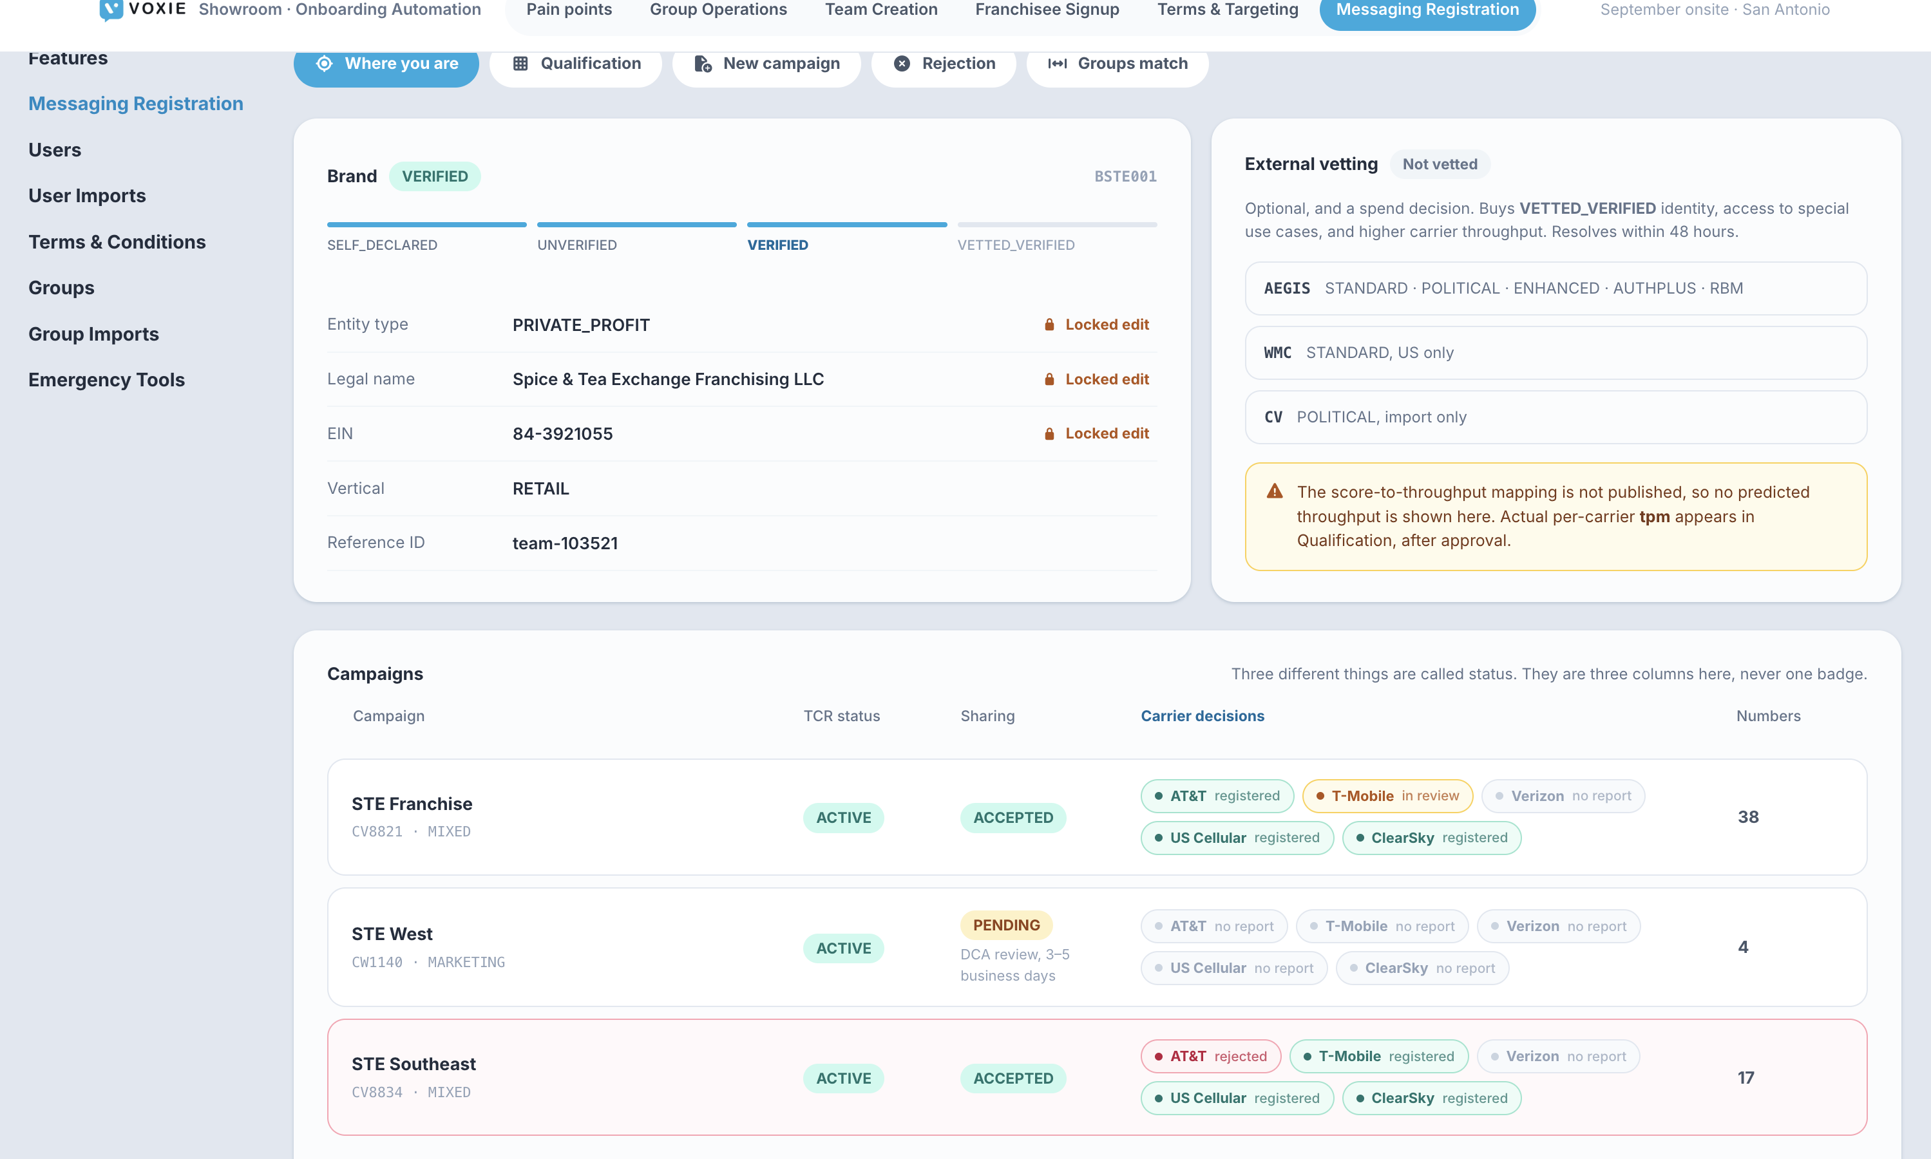This screenshot has width=1931, height=1159.
Task: Open the STE West campaign row
Action: coord(1097,947)
